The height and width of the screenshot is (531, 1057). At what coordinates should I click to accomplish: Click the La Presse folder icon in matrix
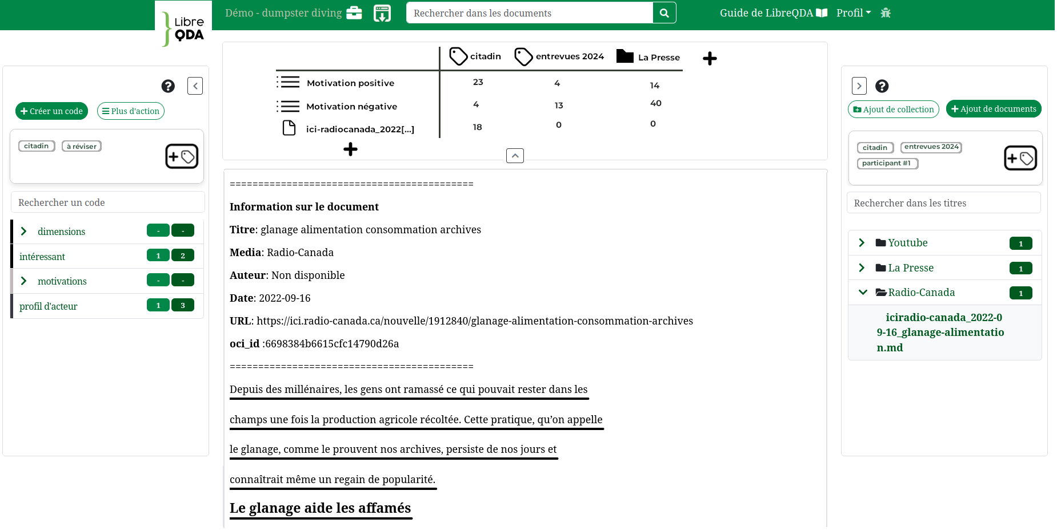tap(625, 56)
